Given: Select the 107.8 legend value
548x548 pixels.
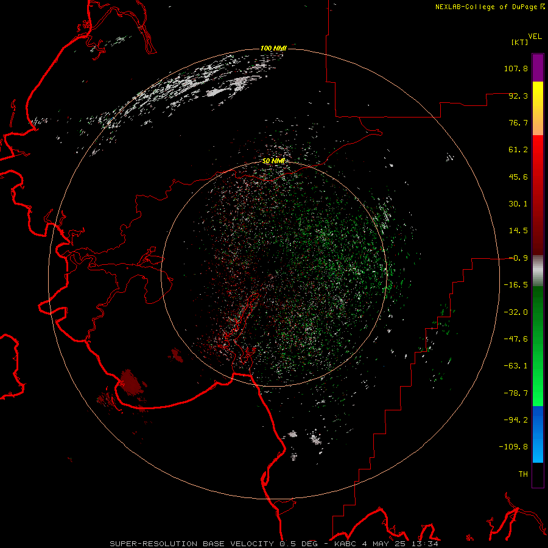Looking at the screenshot, I should (516, 68).
